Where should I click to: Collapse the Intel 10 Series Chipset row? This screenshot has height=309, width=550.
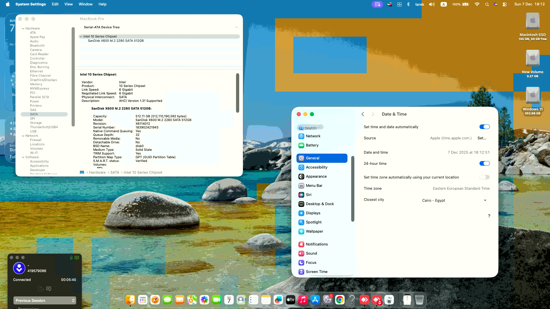[81, 36]
